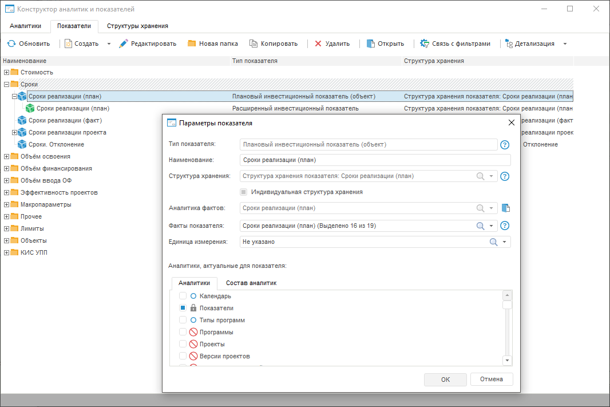Click the Обновить refresh icon
Viewport: 610px width, 407px height.
(11, 44)
